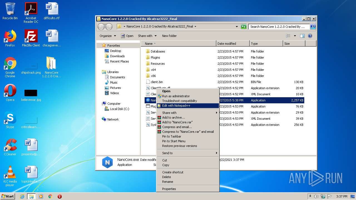The width and height of the screenshot is (356, 200).
Task: Launch Firefox from the desktop
Action: coord(10,38)
